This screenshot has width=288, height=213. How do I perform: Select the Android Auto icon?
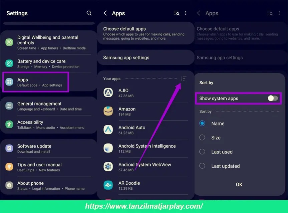(x=108, y=130)
